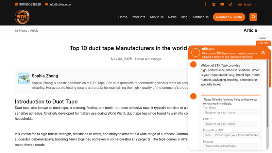272x153 pixels.
Task: Click the Message text area in chat
Action: pyautogui.click(x=231, y=147)
